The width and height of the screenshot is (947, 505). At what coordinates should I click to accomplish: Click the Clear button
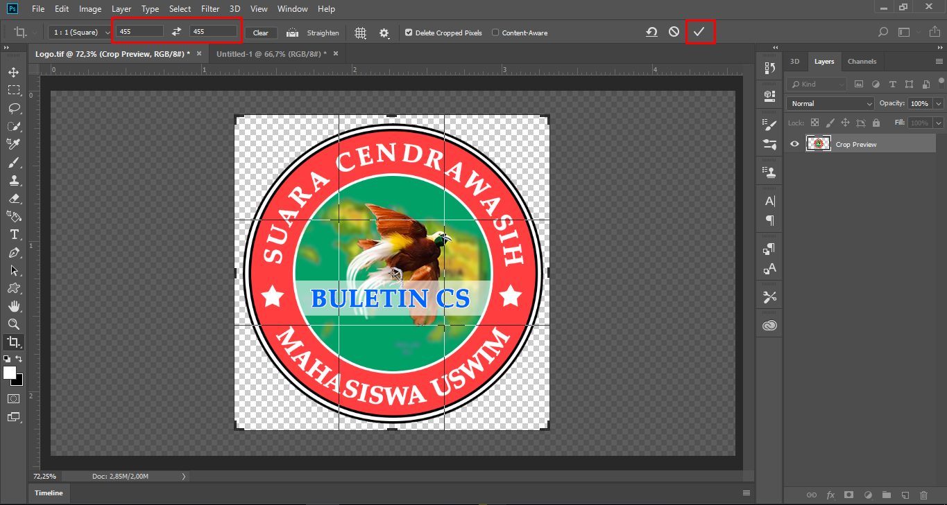[261, 33]
